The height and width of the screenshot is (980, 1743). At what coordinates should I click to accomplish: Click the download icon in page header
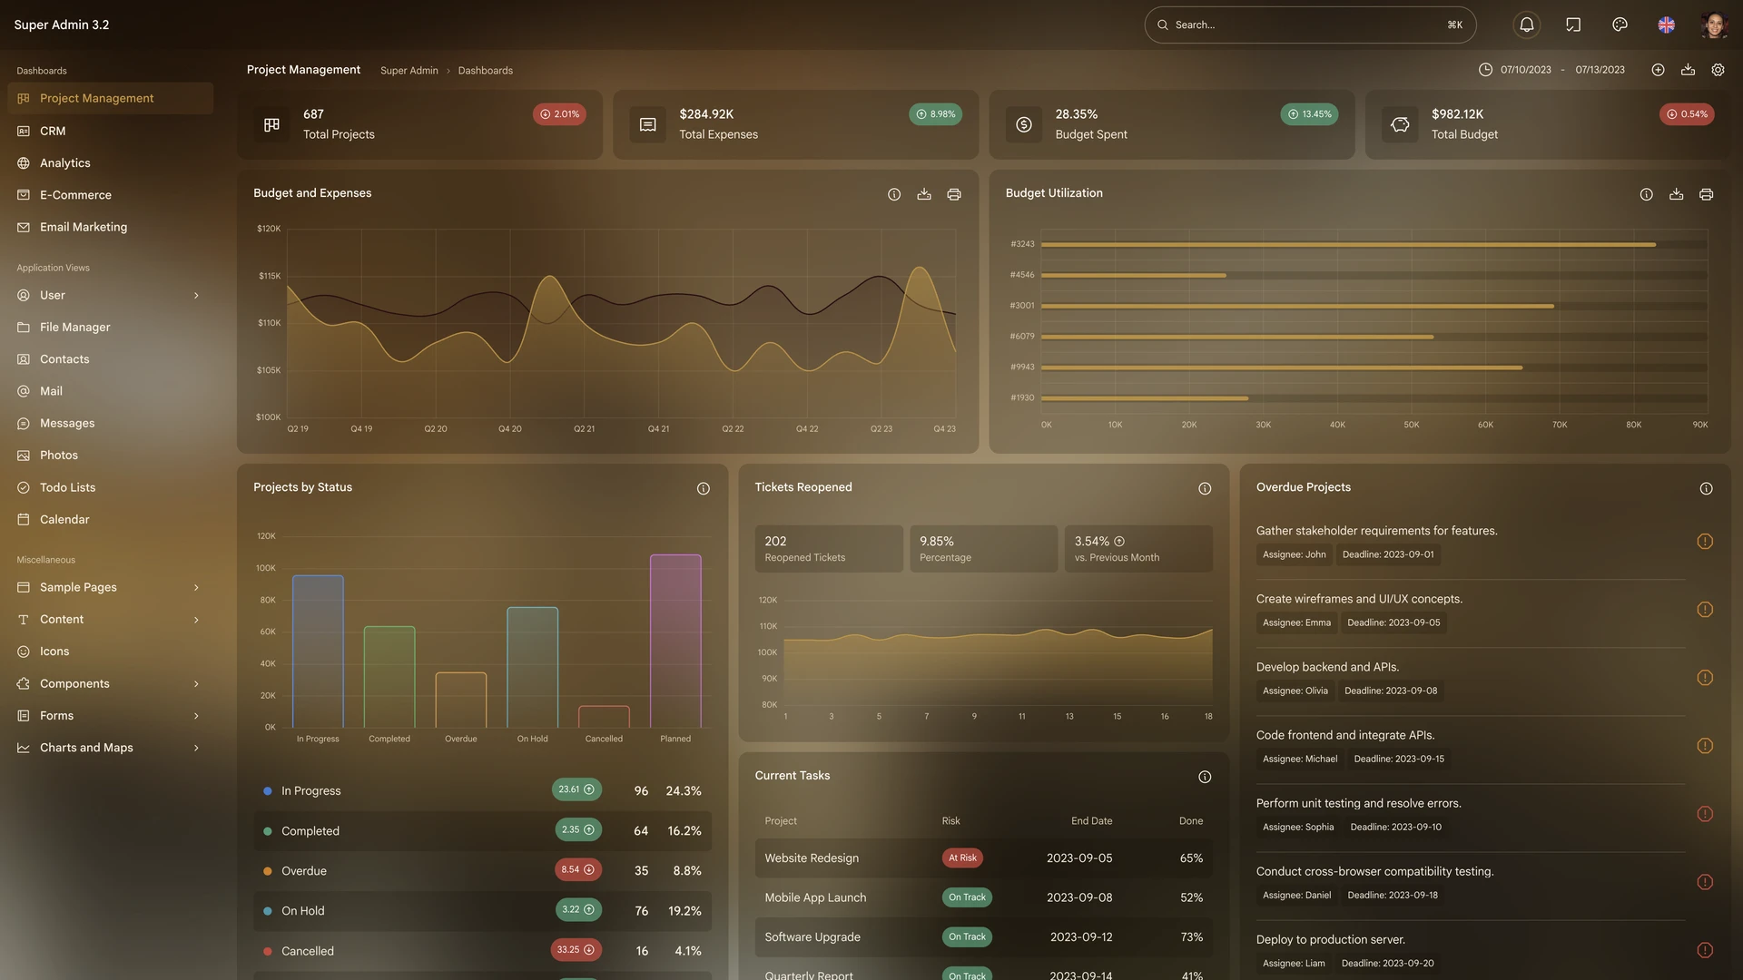1688,70
